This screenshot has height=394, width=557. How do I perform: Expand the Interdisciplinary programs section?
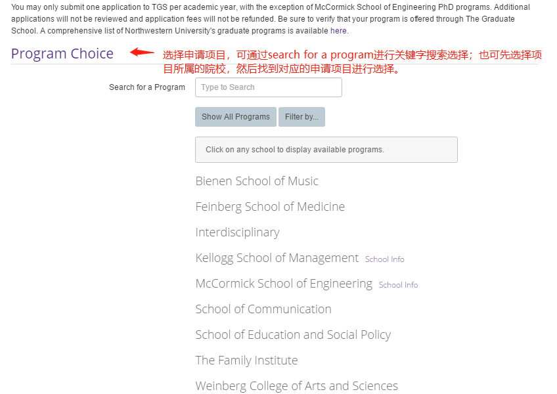(237, 232)
